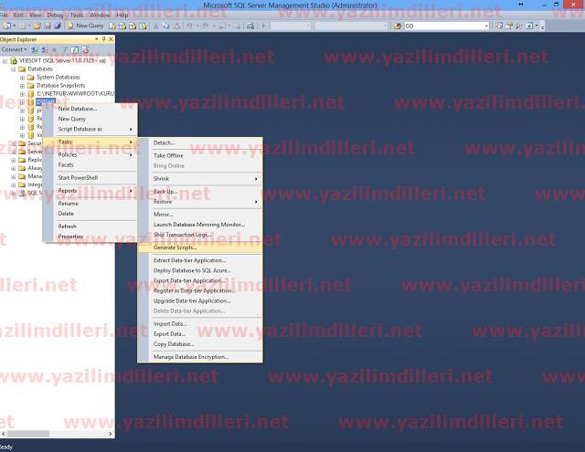Select the System Databases tree item
The width and height of the screenshot is (585, 452).
tap(58, 77)
